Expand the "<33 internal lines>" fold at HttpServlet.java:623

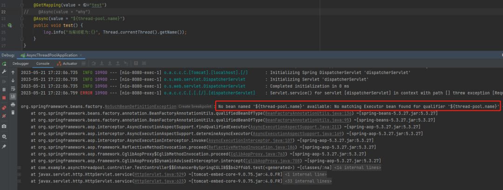coord(19,181)
